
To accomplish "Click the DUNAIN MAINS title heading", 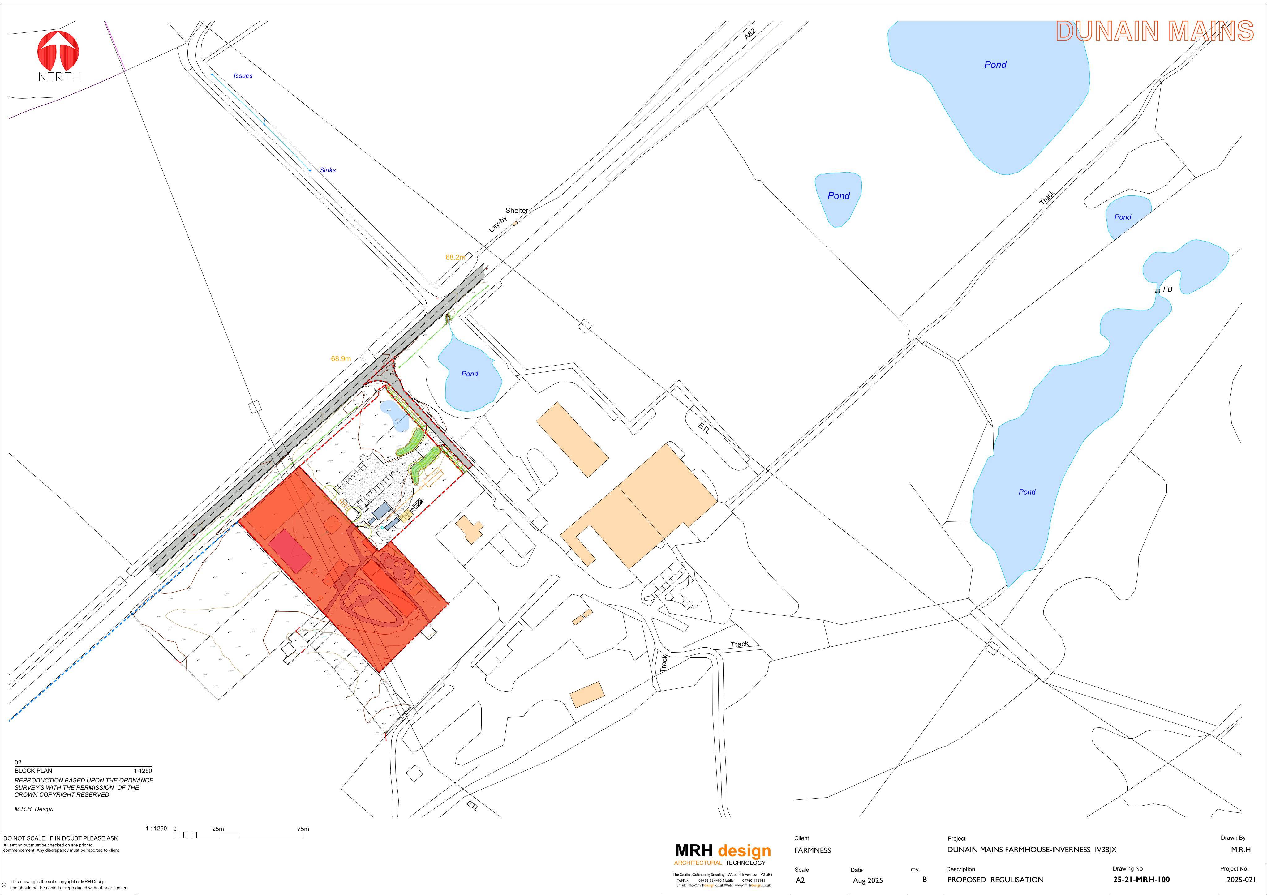I will point(1155,32).
